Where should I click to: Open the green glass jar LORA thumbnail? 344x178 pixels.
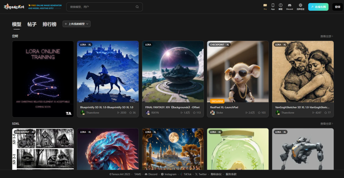(238, 149)
